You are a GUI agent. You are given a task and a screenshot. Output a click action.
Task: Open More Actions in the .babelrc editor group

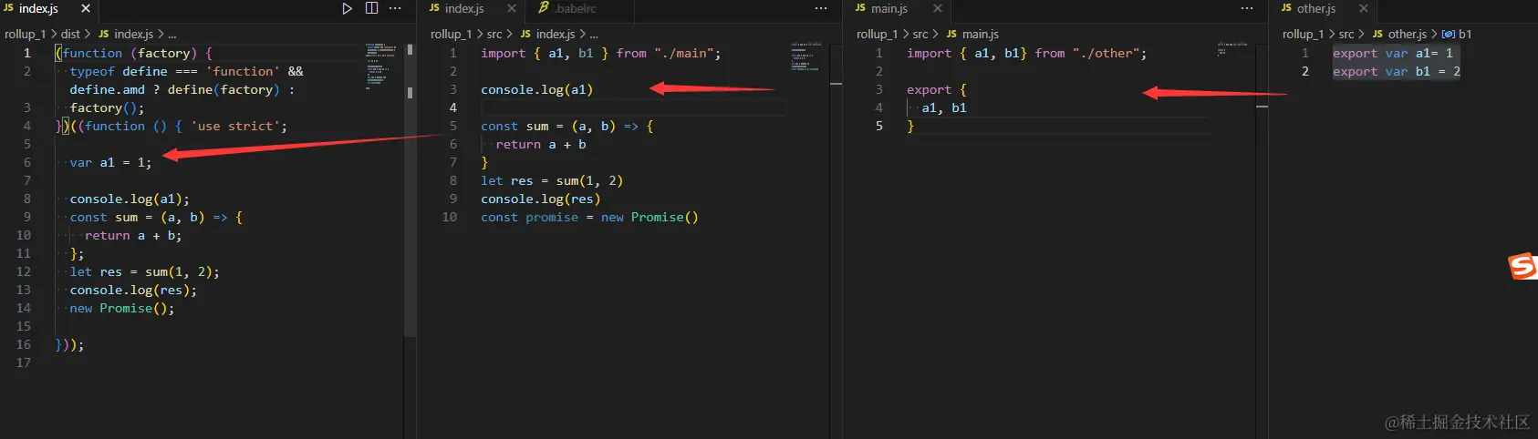(821, 8)
